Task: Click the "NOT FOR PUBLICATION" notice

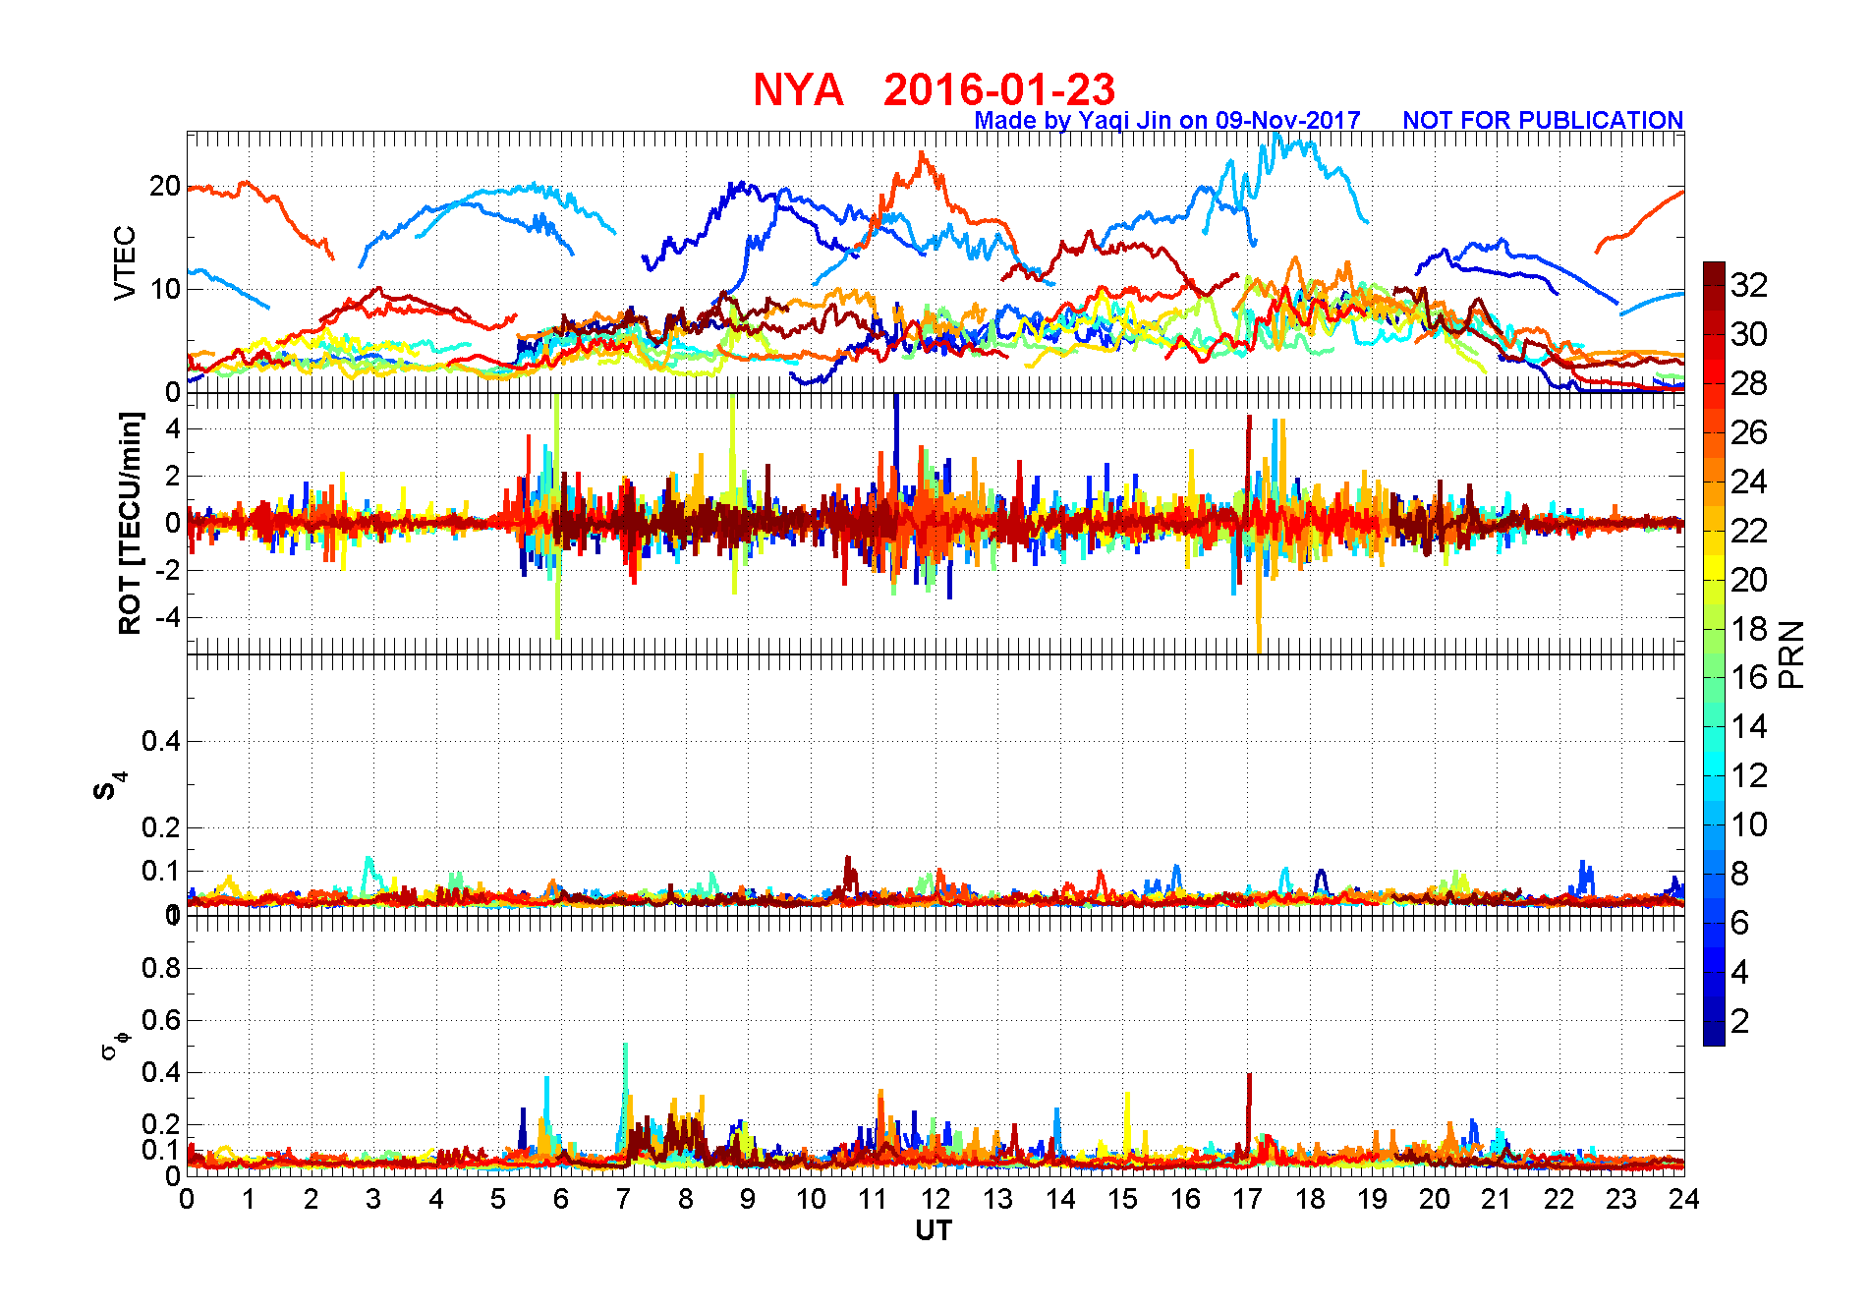Action: coord(1543,120)
